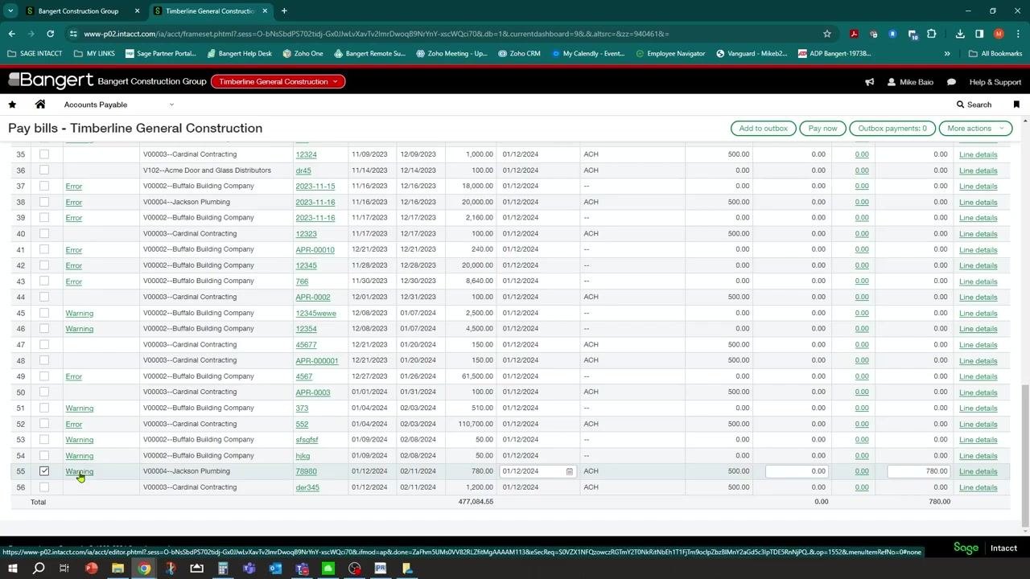
Task: Select the Timberline General Construction tab
Action: point(209,11)
